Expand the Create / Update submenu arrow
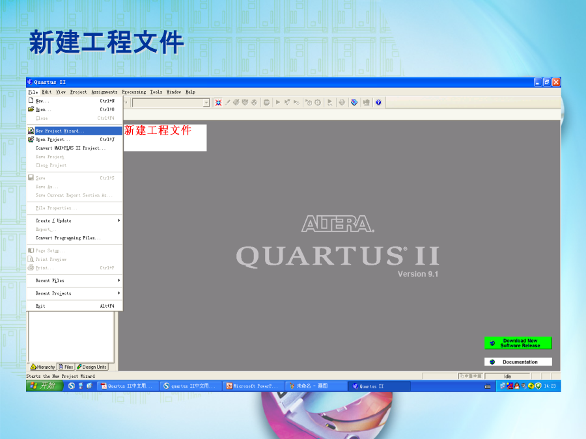 coord(119,220)
